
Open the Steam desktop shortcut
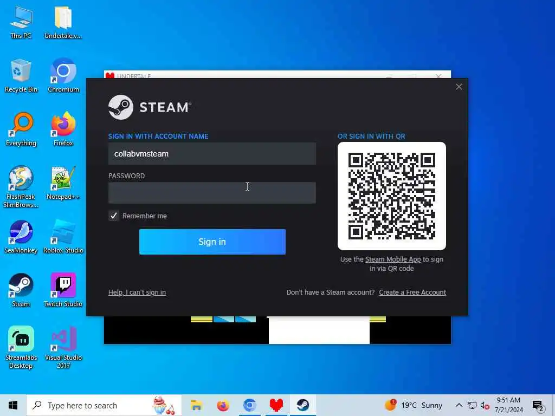pos(21,290)
